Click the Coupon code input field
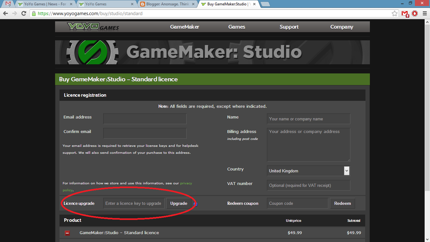The height and width of the screenshot is (242, 430). click(x=297, y=203)
